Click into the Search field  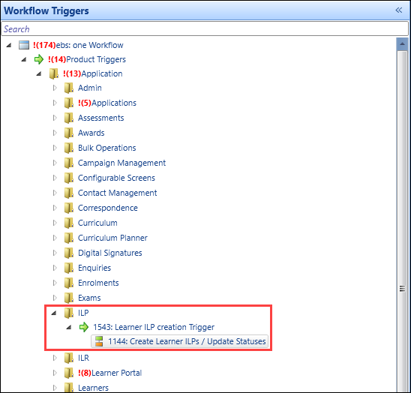205,28
